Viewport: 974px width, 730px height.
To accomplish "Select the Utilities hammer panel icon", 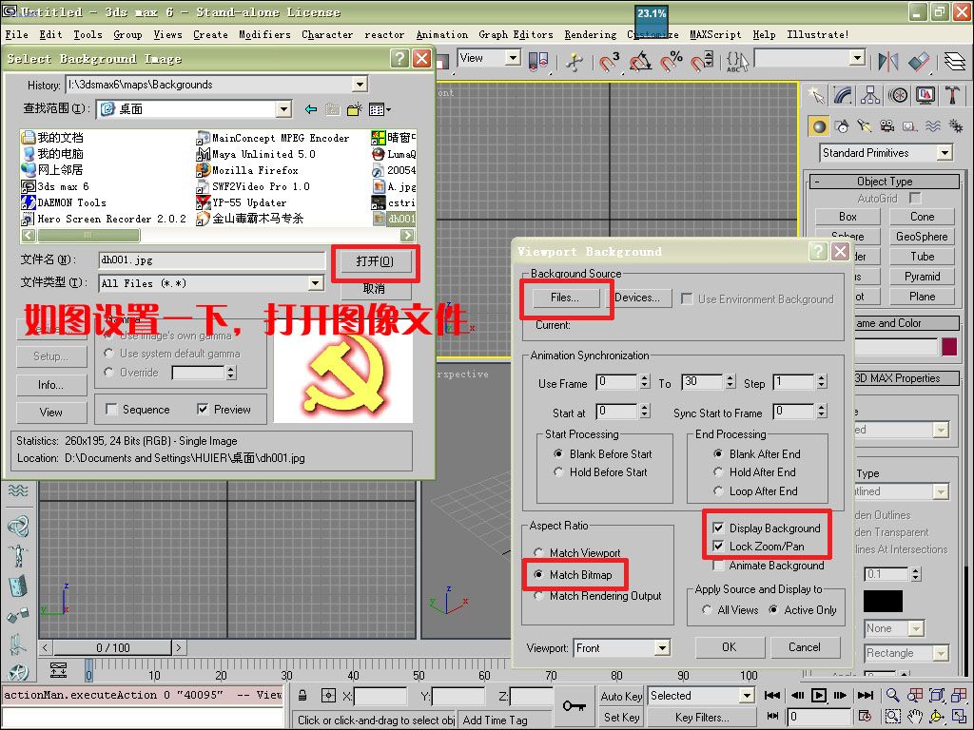I will [x=953, y=95].
